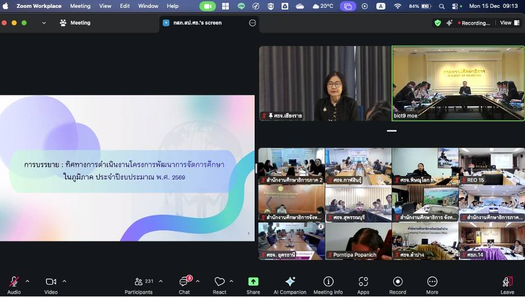Screen dimensions: 525x297
Task: Toggle recording with the Record button
Action: [x=398, y=282]
